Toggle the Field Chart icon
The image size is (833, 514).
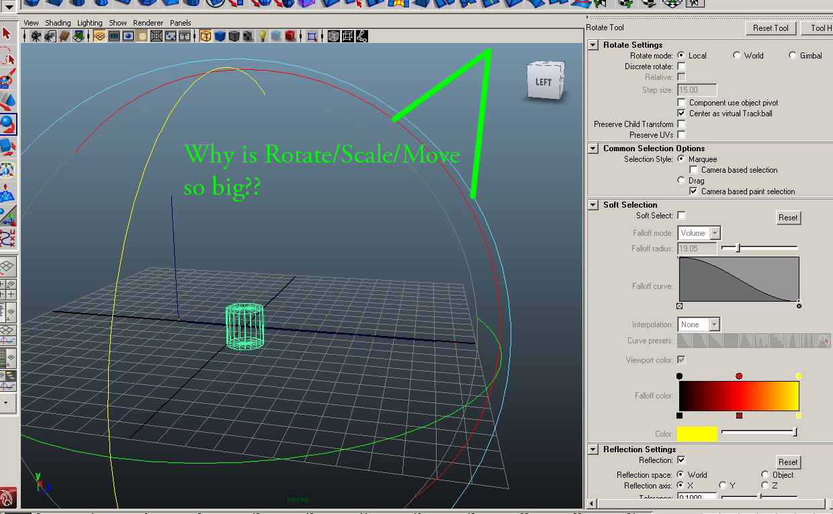(156, 36)
